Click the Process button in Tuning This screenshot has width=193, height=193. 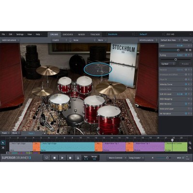click(x=185, y=64)
